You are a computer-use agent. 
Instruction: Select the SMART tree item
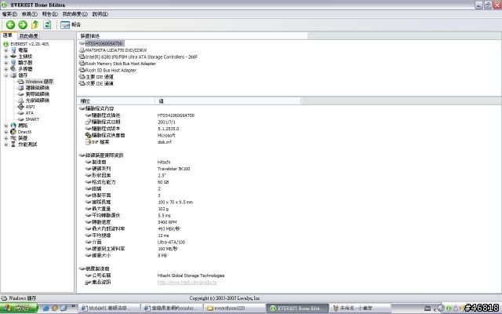[32, 119]
